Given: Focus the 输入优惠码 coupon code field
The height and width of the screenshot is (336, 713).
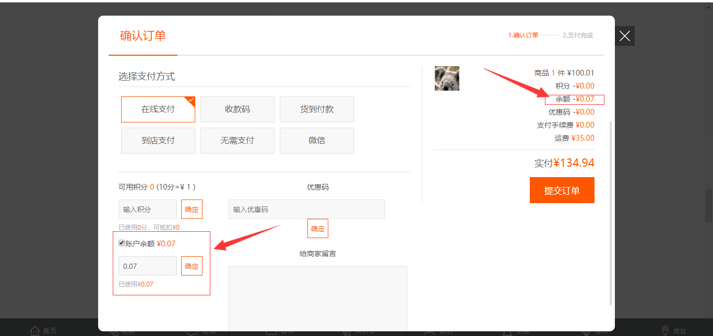Looking at the screenshot, I should 306,209.
